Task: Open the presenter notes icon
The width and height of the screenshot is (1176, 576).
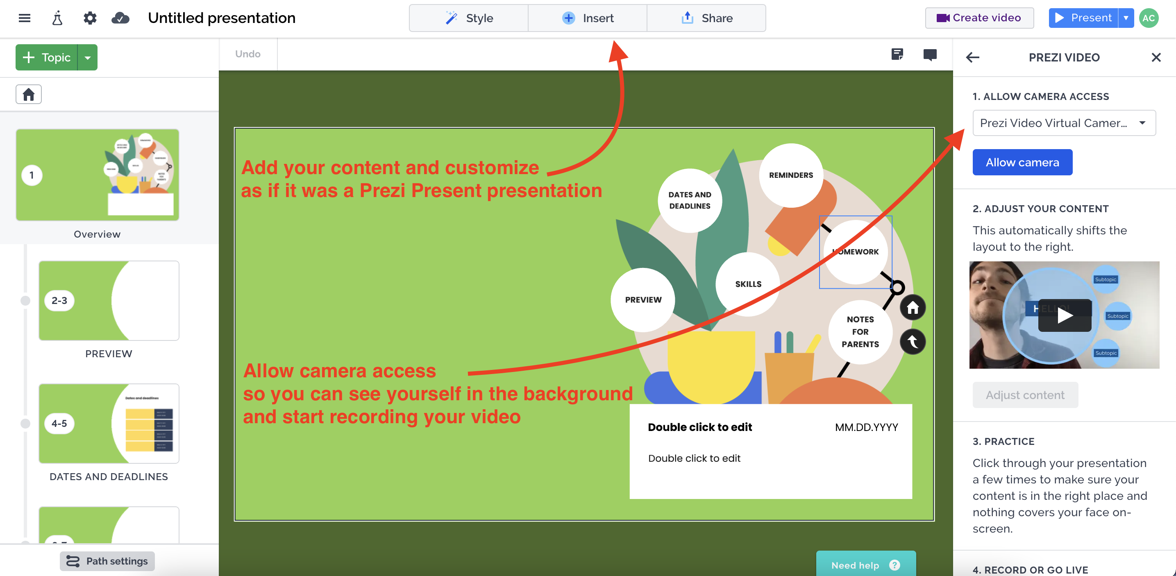Action: tap(897, 55)
